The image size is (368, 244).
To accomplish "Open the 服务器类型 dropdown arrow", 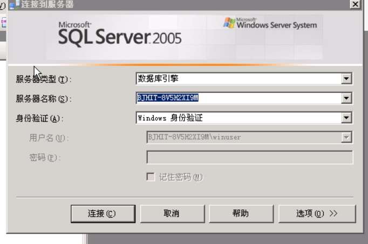I will pos(346,79).
